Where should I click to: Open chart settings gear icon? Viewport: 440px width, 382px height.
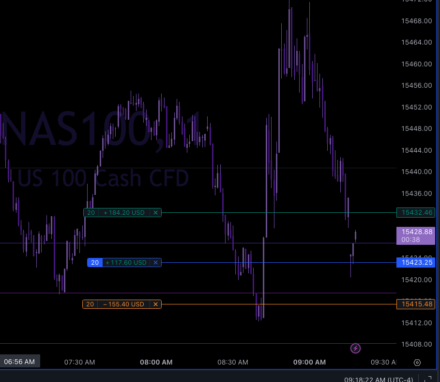[417, 363]
